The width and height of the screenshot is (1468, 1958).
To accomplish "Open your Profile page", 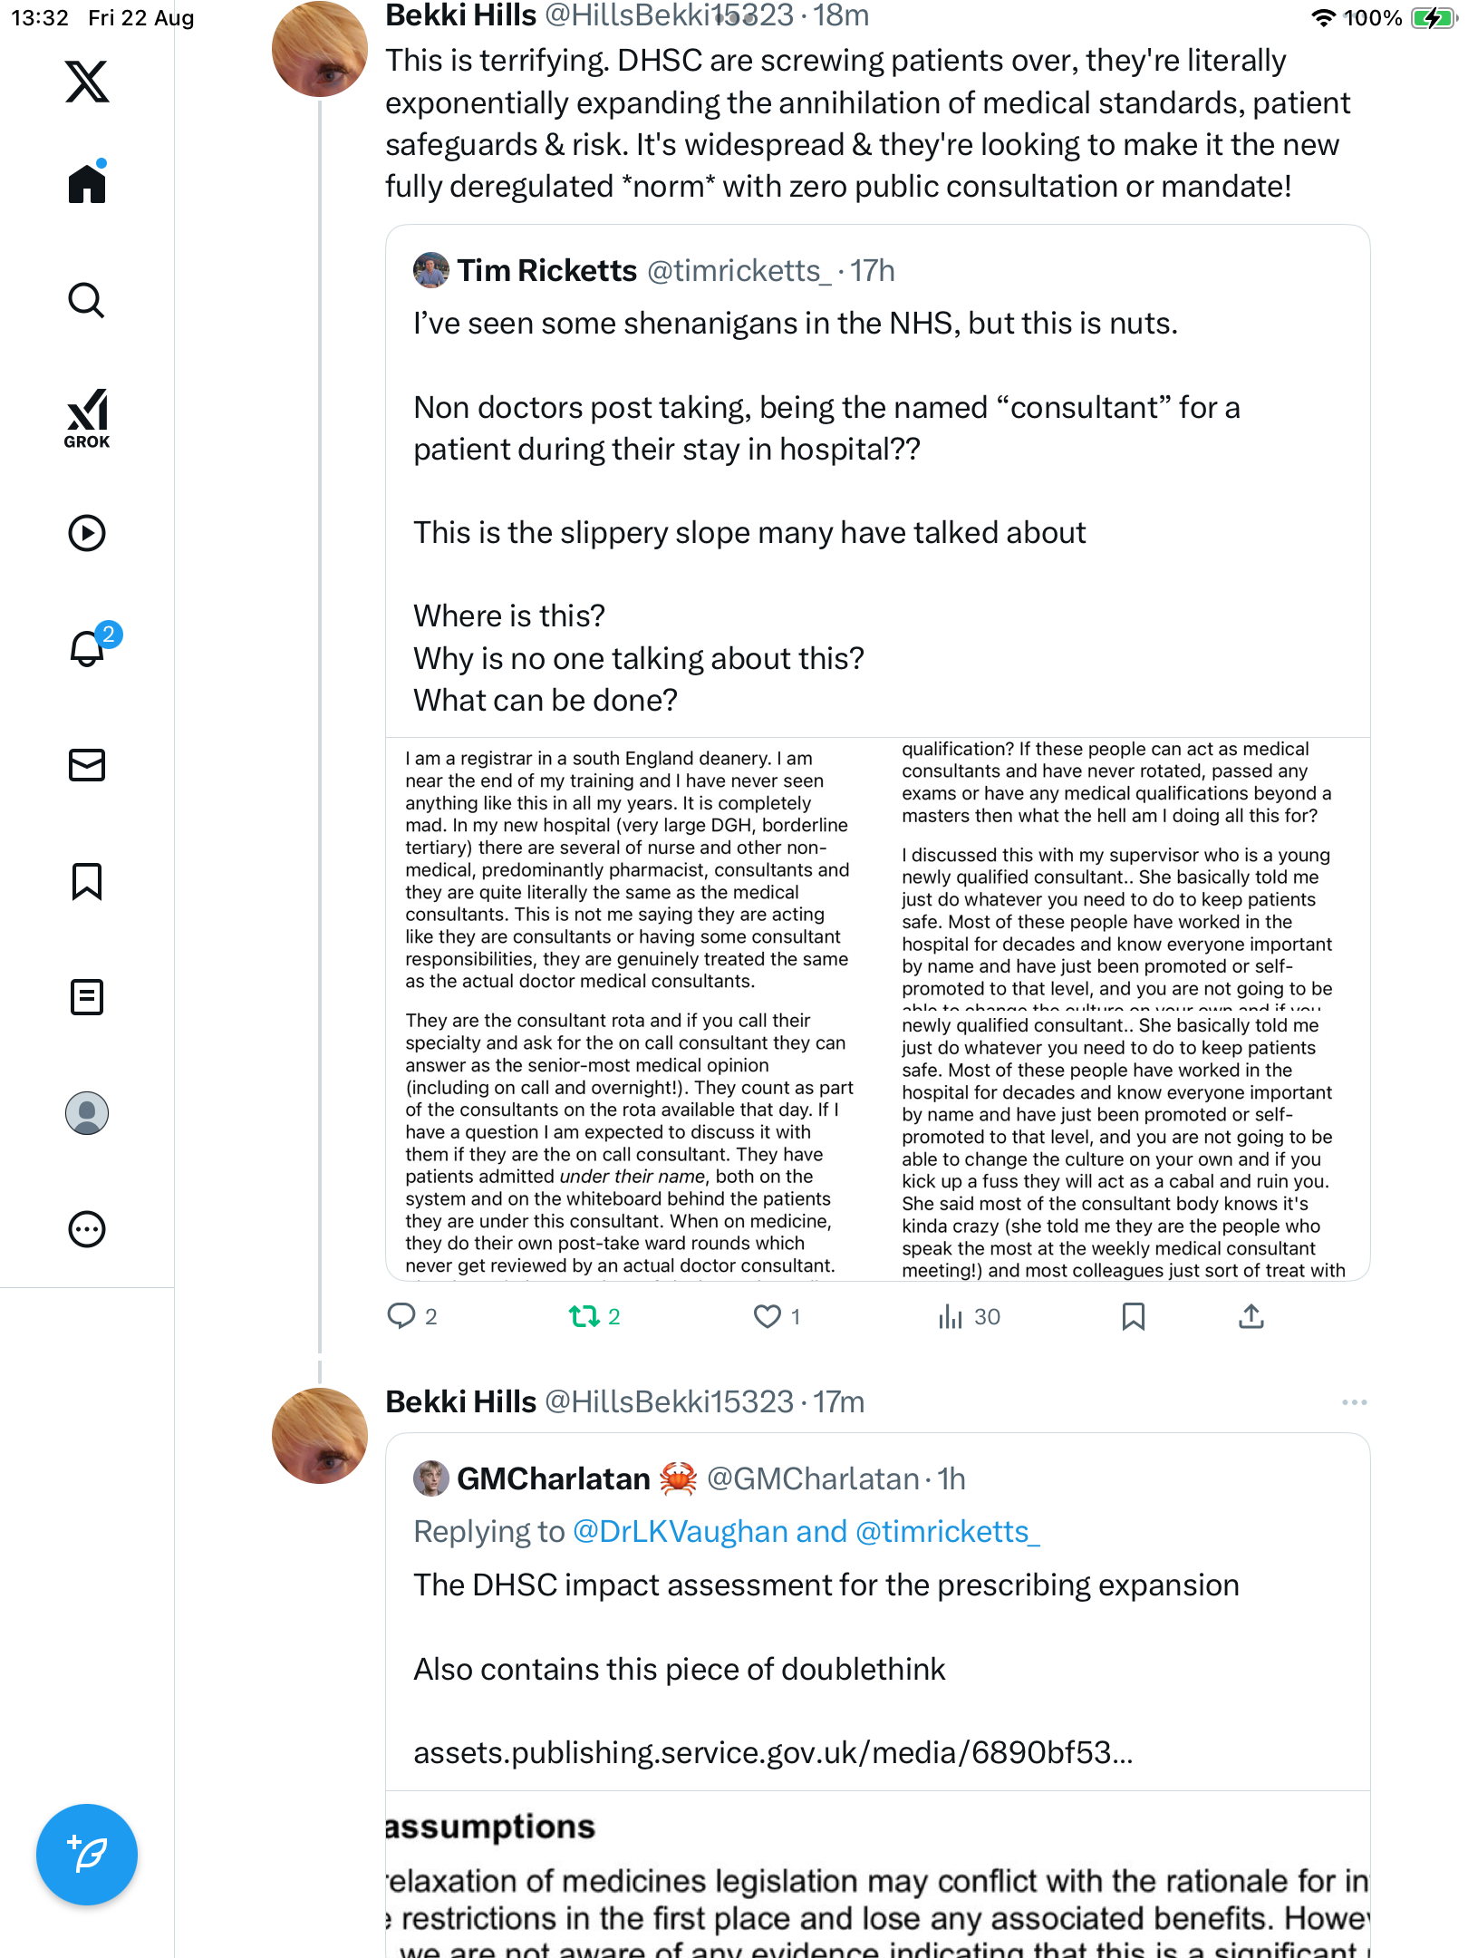I will point(87,1113).
